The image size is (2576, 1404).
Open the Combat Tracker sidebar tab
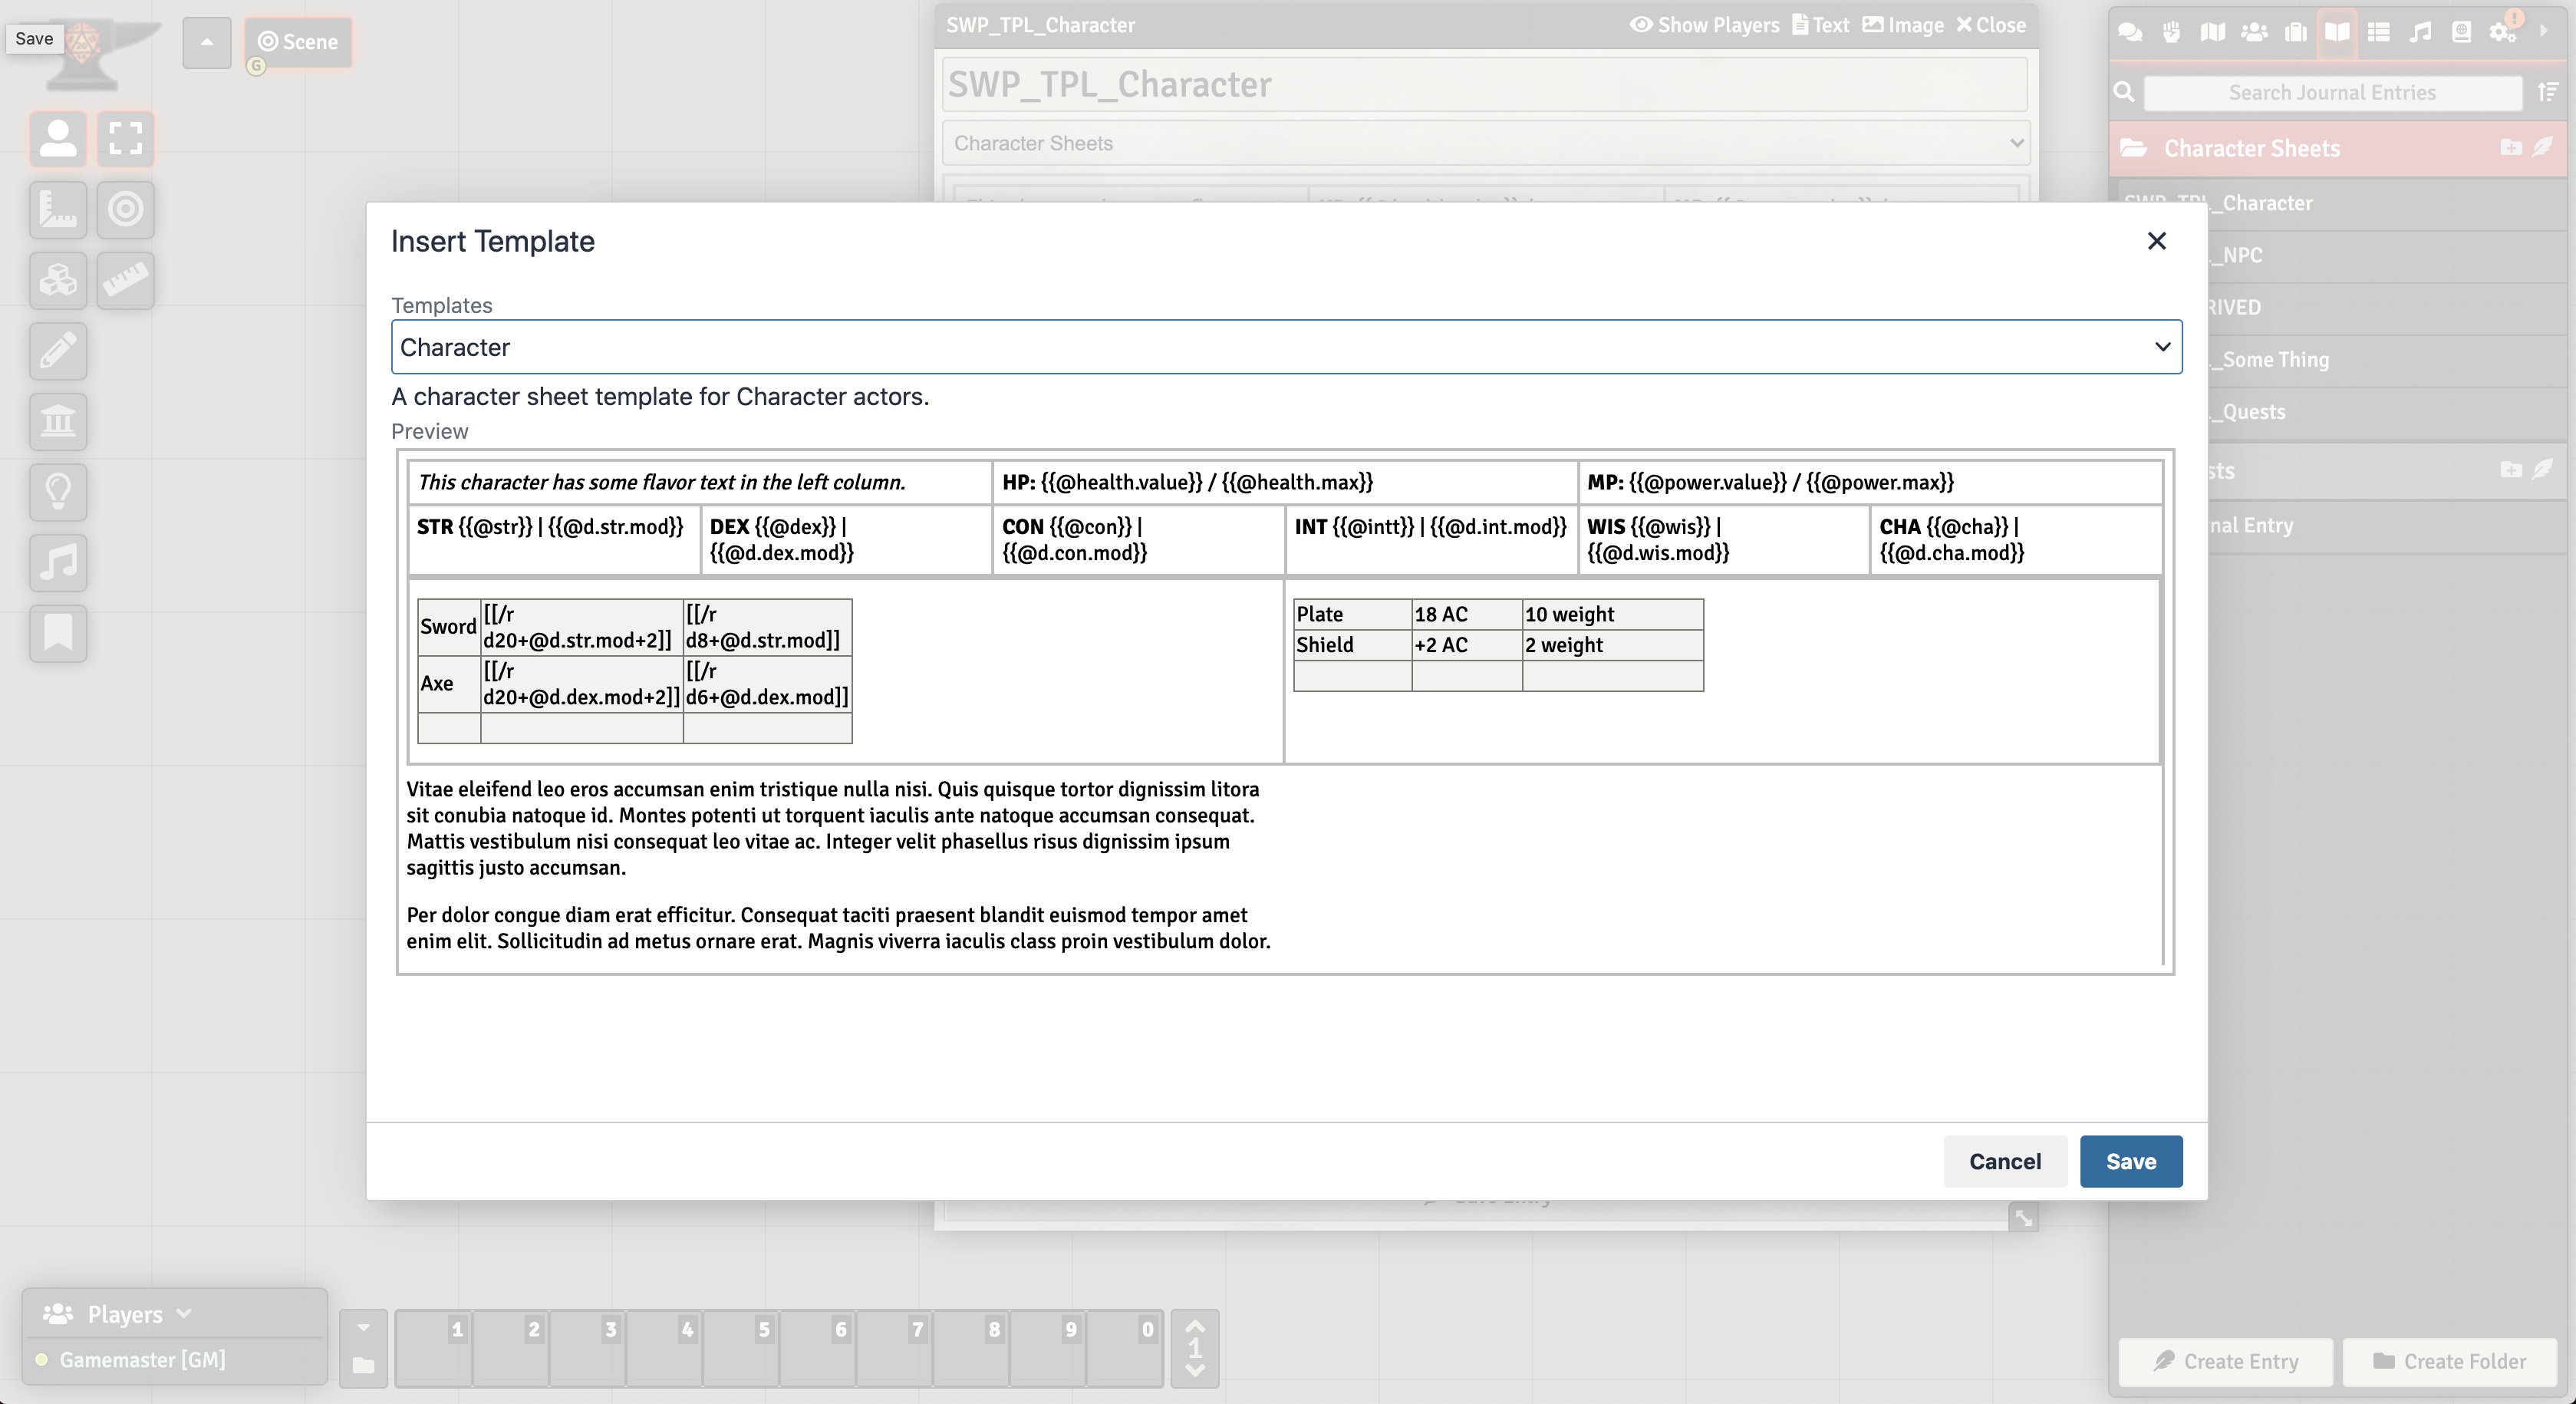click(2171, 32)
